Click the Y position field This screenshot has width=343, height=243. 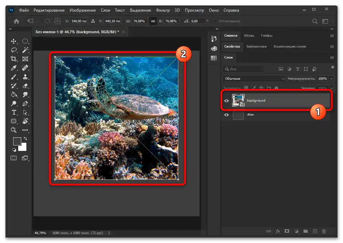click(113, 21)
